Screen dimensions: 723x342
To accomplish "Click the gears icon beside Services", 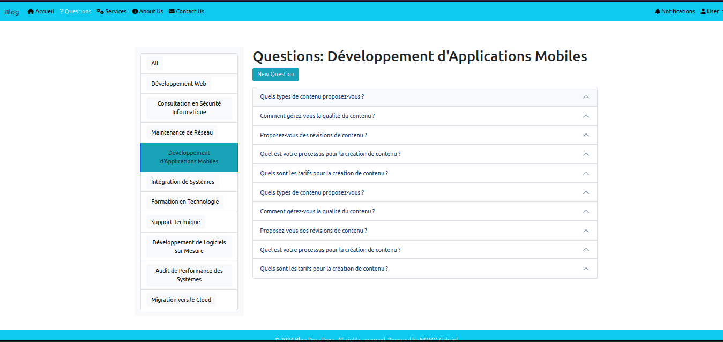I will coord(100,11).
